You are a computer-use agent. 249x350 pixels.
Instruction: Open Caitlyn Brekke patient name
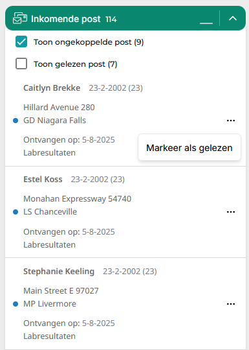pos(52,88)
